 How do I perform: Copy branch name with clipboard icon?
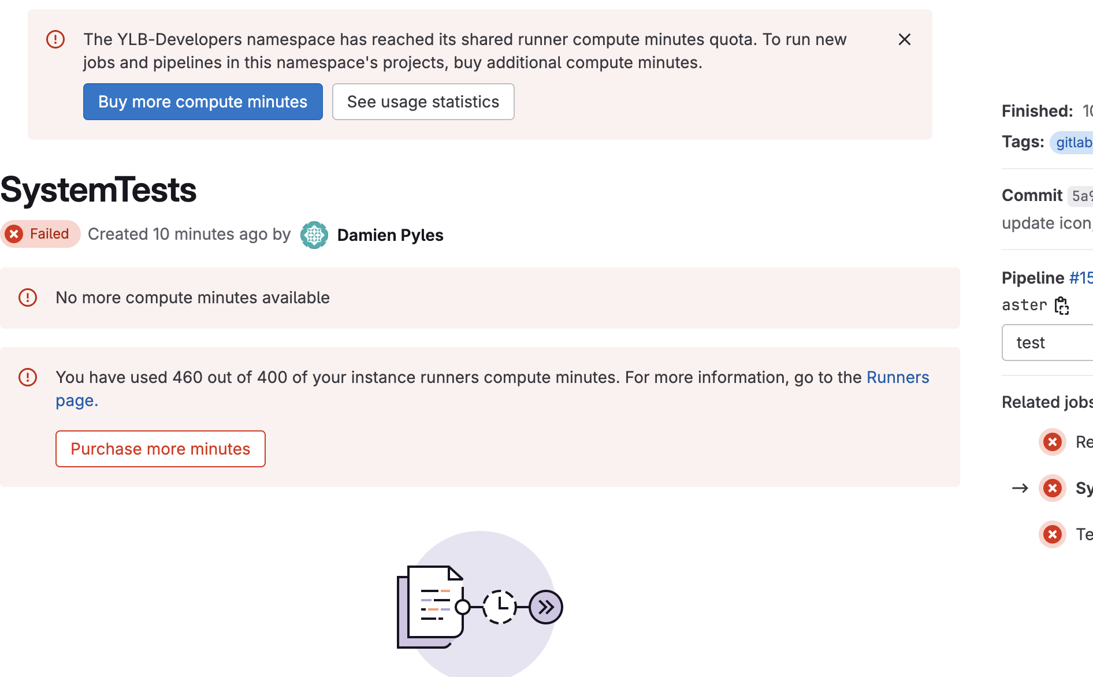coord(1062,305)
